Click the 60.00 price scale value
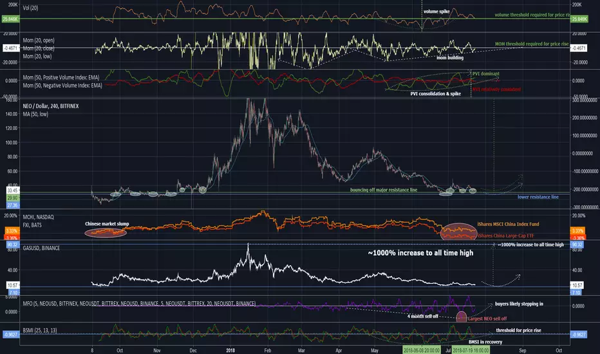Image resolution: width=600 pixels, height=354 pixels. [x=12, y=171]
